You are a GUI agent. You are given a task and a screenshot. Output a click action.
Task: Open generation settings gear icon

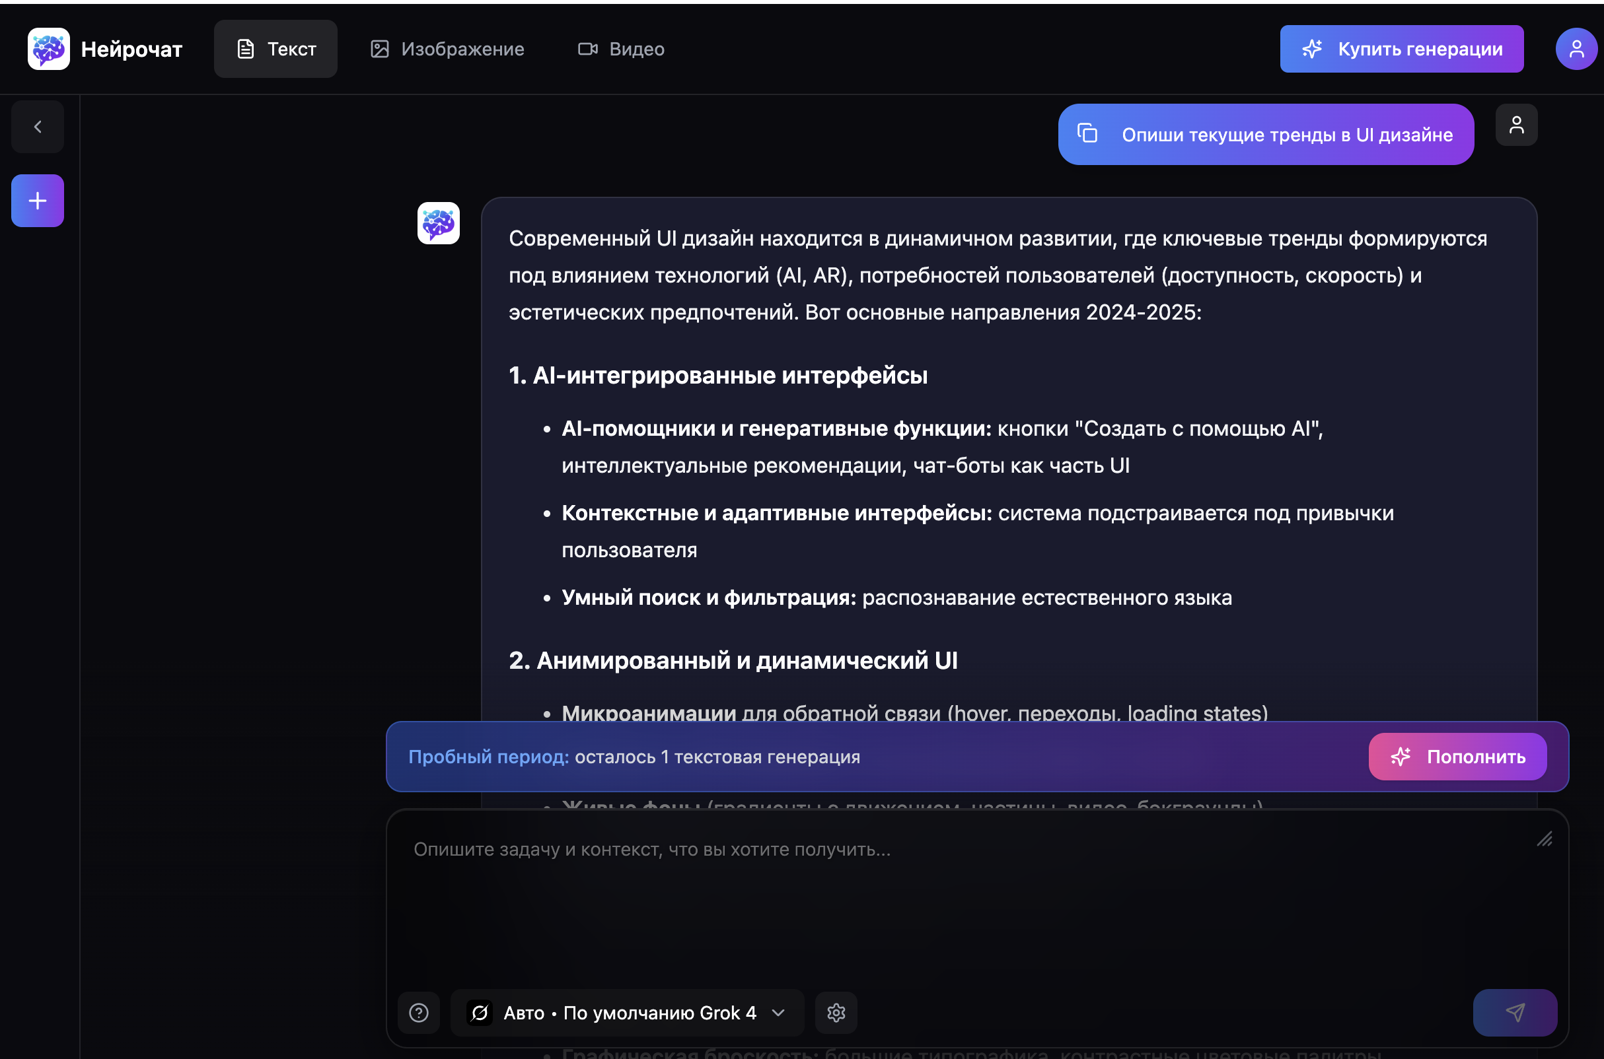(x=836, y=1012)
